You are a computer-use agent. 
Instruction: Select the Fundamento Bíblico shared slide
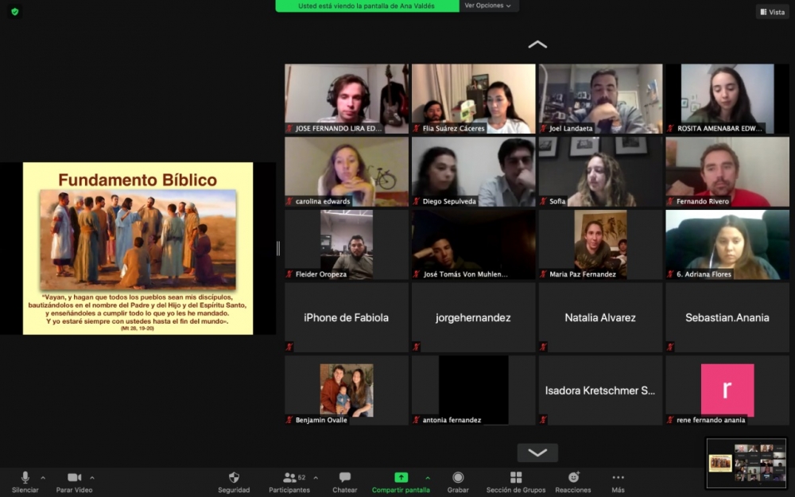tap(138, 248)
